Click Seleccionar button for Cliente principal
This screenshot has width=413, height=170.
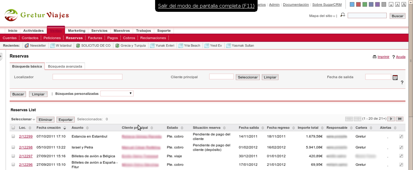(247, 77)
